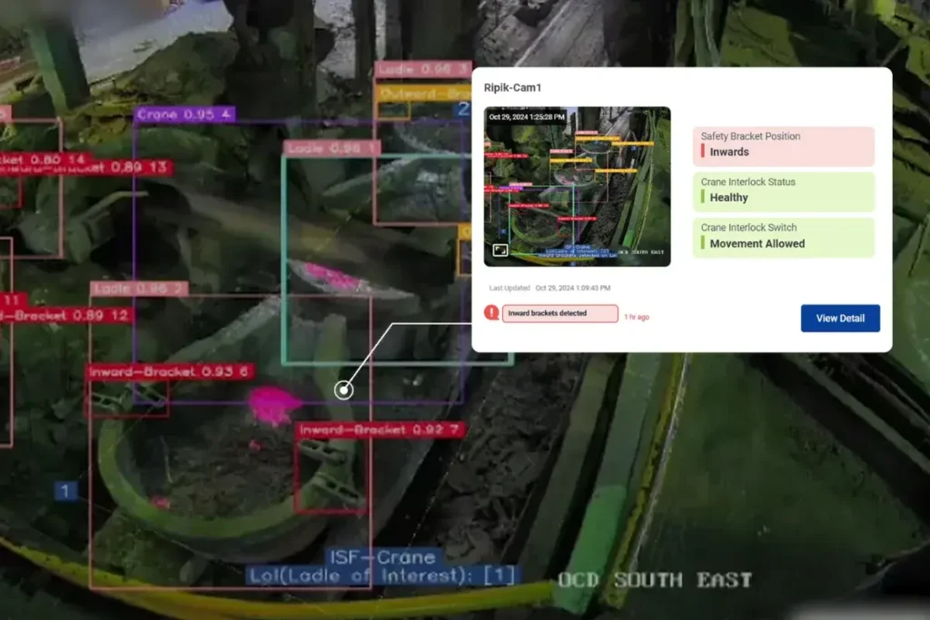Click the Inward-Bracket 0.93 6 label
930x620 pixels.
pos(170,372)
